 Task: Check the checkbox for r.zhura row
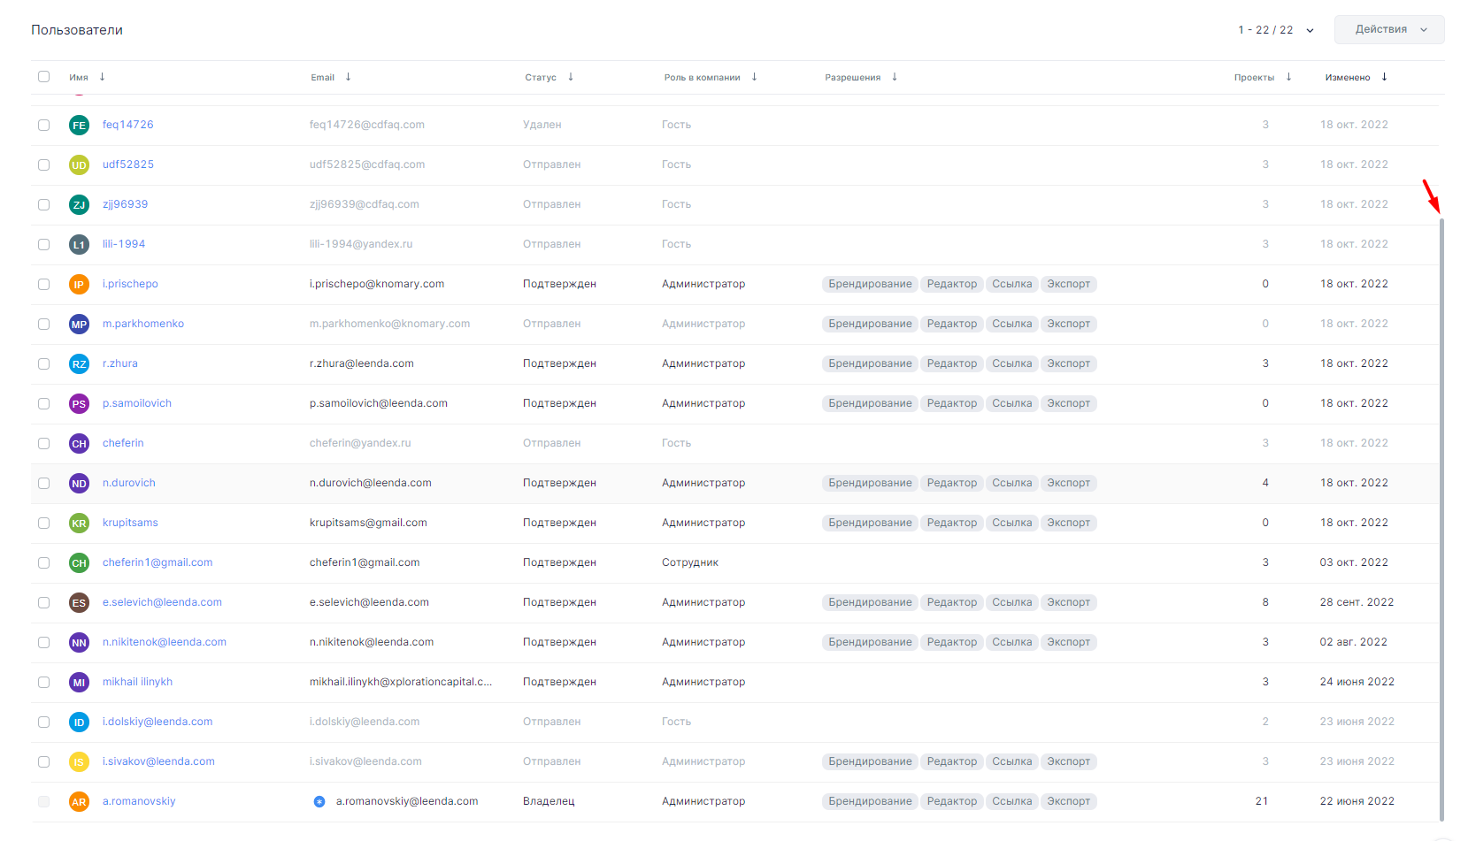pos(43,363)
